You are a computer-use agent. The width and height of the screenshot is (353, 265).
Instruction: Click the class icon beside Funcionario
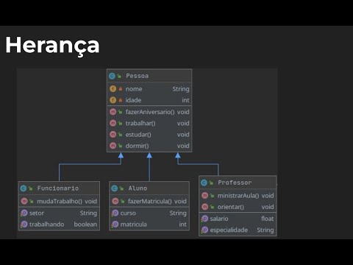point(24,188)
